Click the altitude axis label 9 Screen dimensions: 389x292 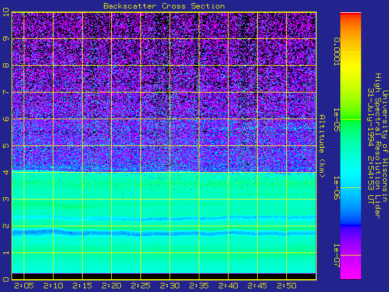coord(5,38)
